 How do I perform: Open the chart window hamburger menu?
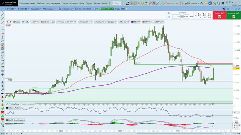(228, 9)
